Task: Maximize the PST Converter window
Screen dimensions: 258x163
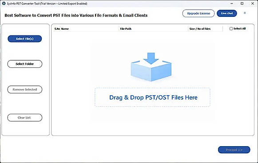Action: coord(242,3)
